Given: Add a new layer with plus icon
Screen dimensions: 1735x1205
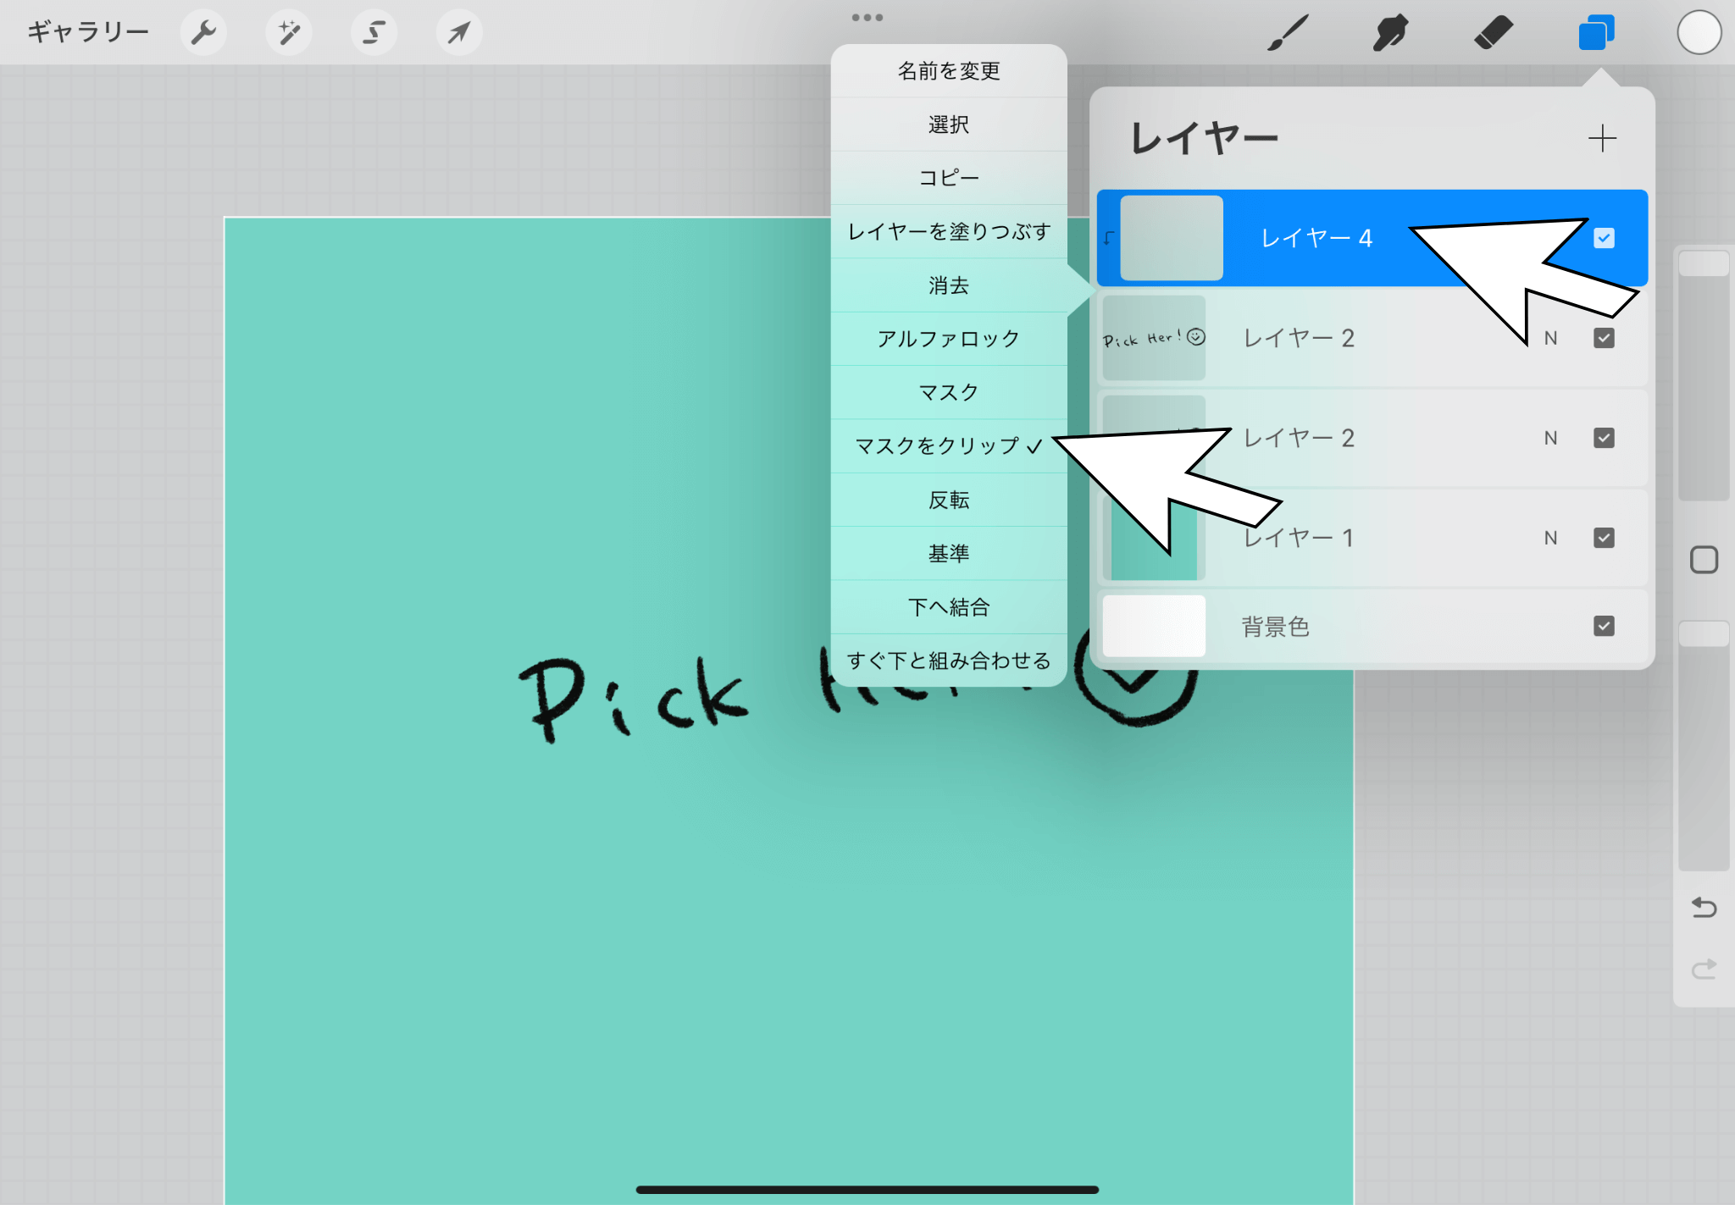Looking at the screenshot, I should [x=1601, y=138].
